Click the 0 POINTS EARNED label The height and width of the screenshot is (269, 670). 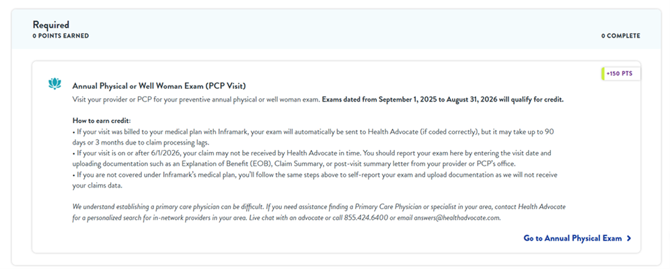click(x=61, y=36)
